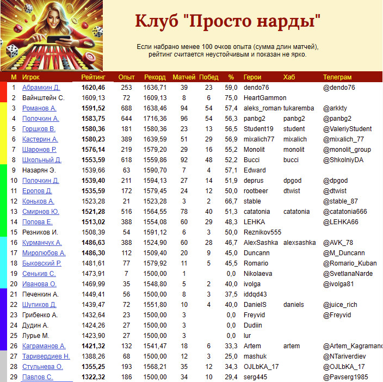This screenshot has height=382, width=383.
Task: Select hero name mixalich77
Action: [x=259, y=139]
